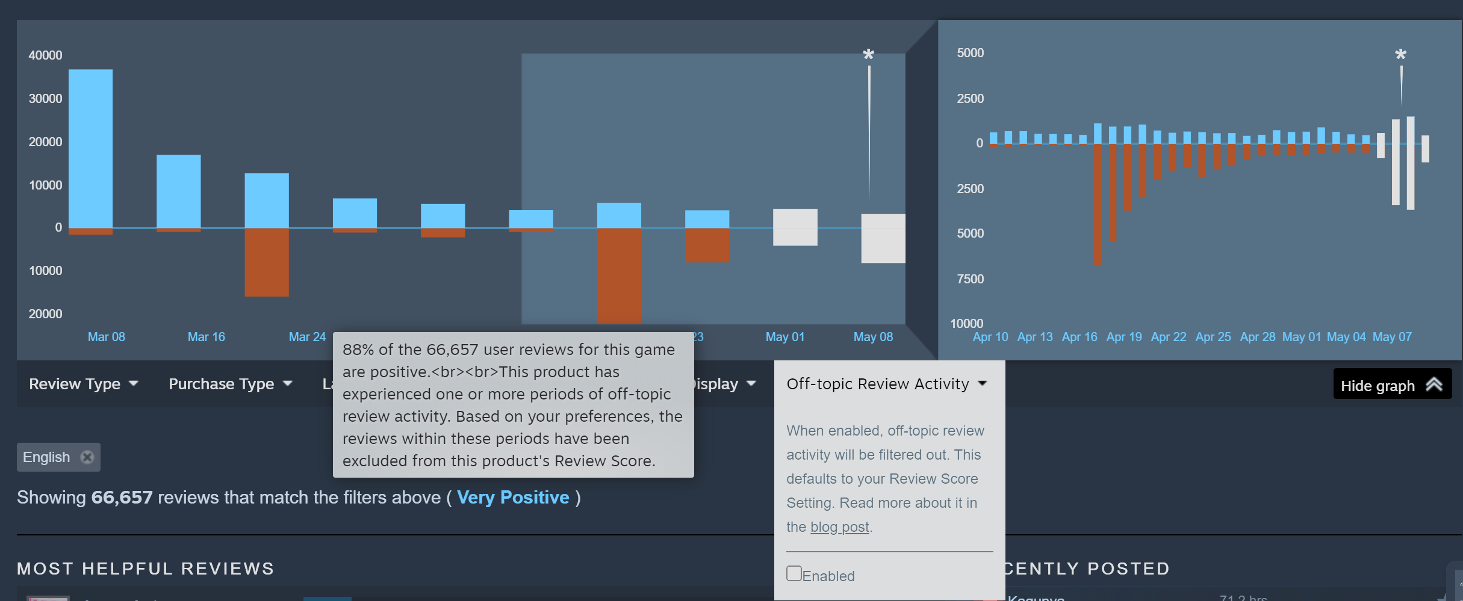Open the Purchase Type filter menu

click(231, 384)
